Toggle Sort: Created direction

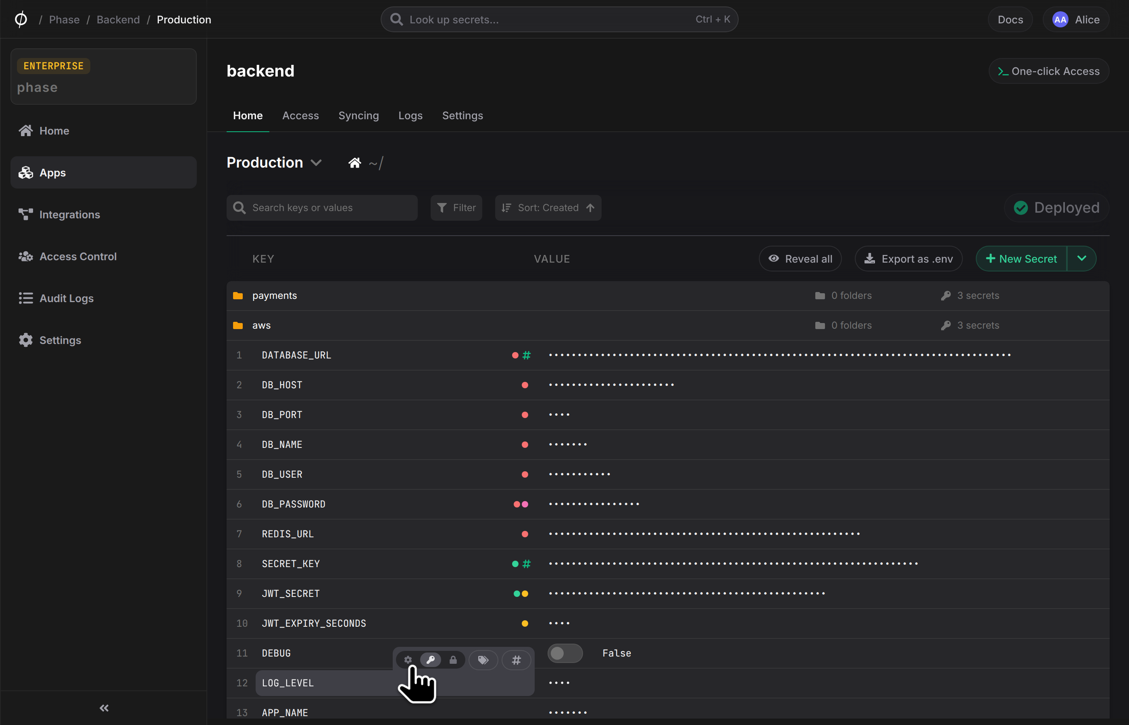click(548, 207)
